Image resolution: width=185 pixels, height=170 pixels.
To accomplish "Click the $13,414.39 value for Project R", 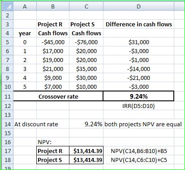I will point(86,151).
